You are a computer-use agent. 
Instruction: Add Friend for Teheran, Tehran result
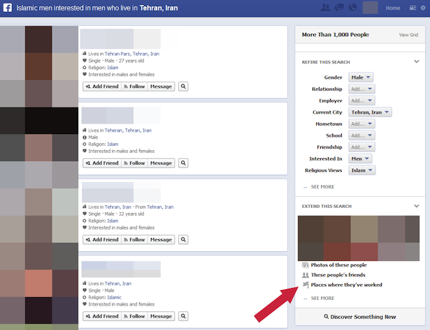[102, 163]
